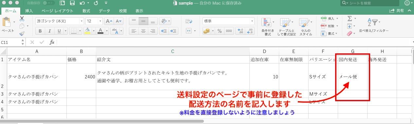414x124 pixels.
Task: Switch to the 挿入 ribbon tab
Action: 29,11
